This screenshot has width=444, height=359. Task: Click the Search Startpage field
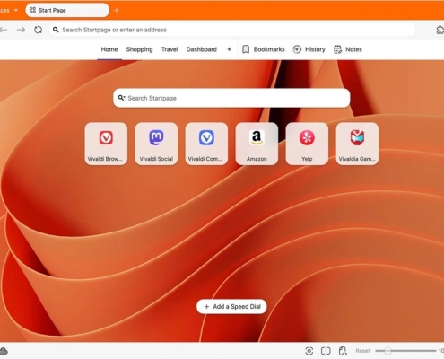coord(231,98)
